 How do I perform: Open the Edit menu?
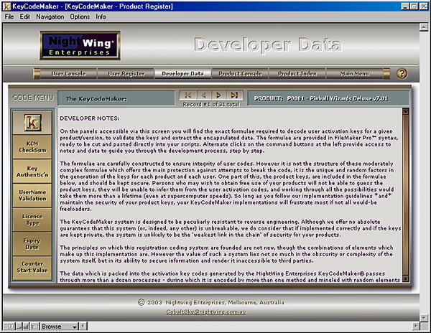coord(24,17)
